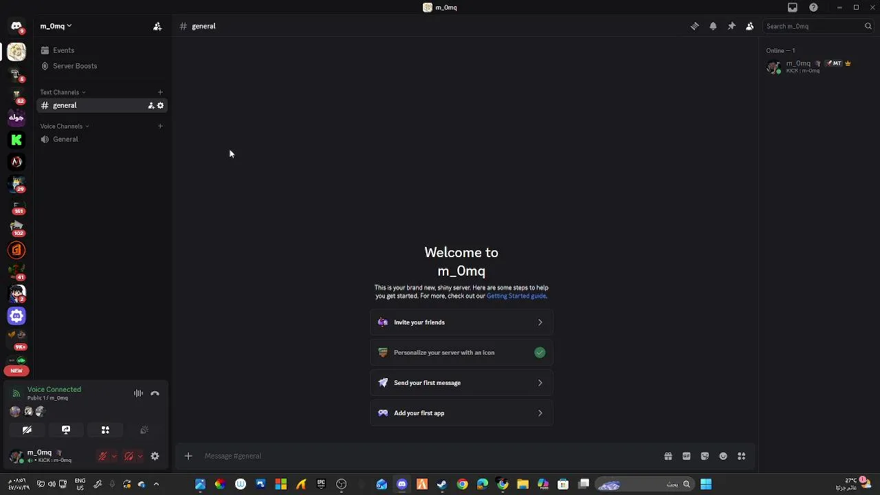Open File Explorer from the taskbar

(522, 484)
